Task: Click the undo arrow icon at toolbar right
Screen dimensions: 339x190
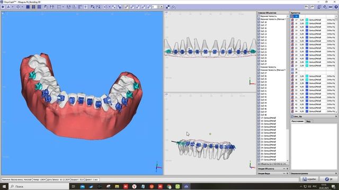Action: coord(307,7)
